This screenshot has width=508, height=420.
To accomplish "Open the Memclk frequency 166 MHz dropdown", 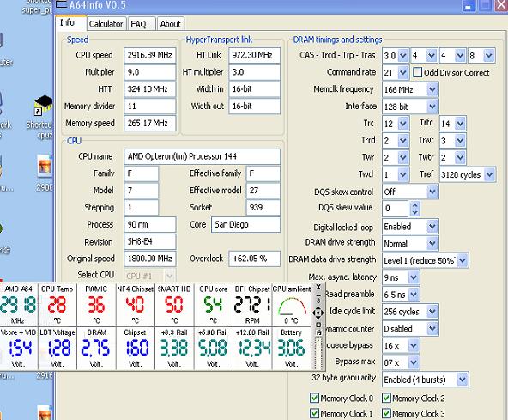I will click(432, 89).
